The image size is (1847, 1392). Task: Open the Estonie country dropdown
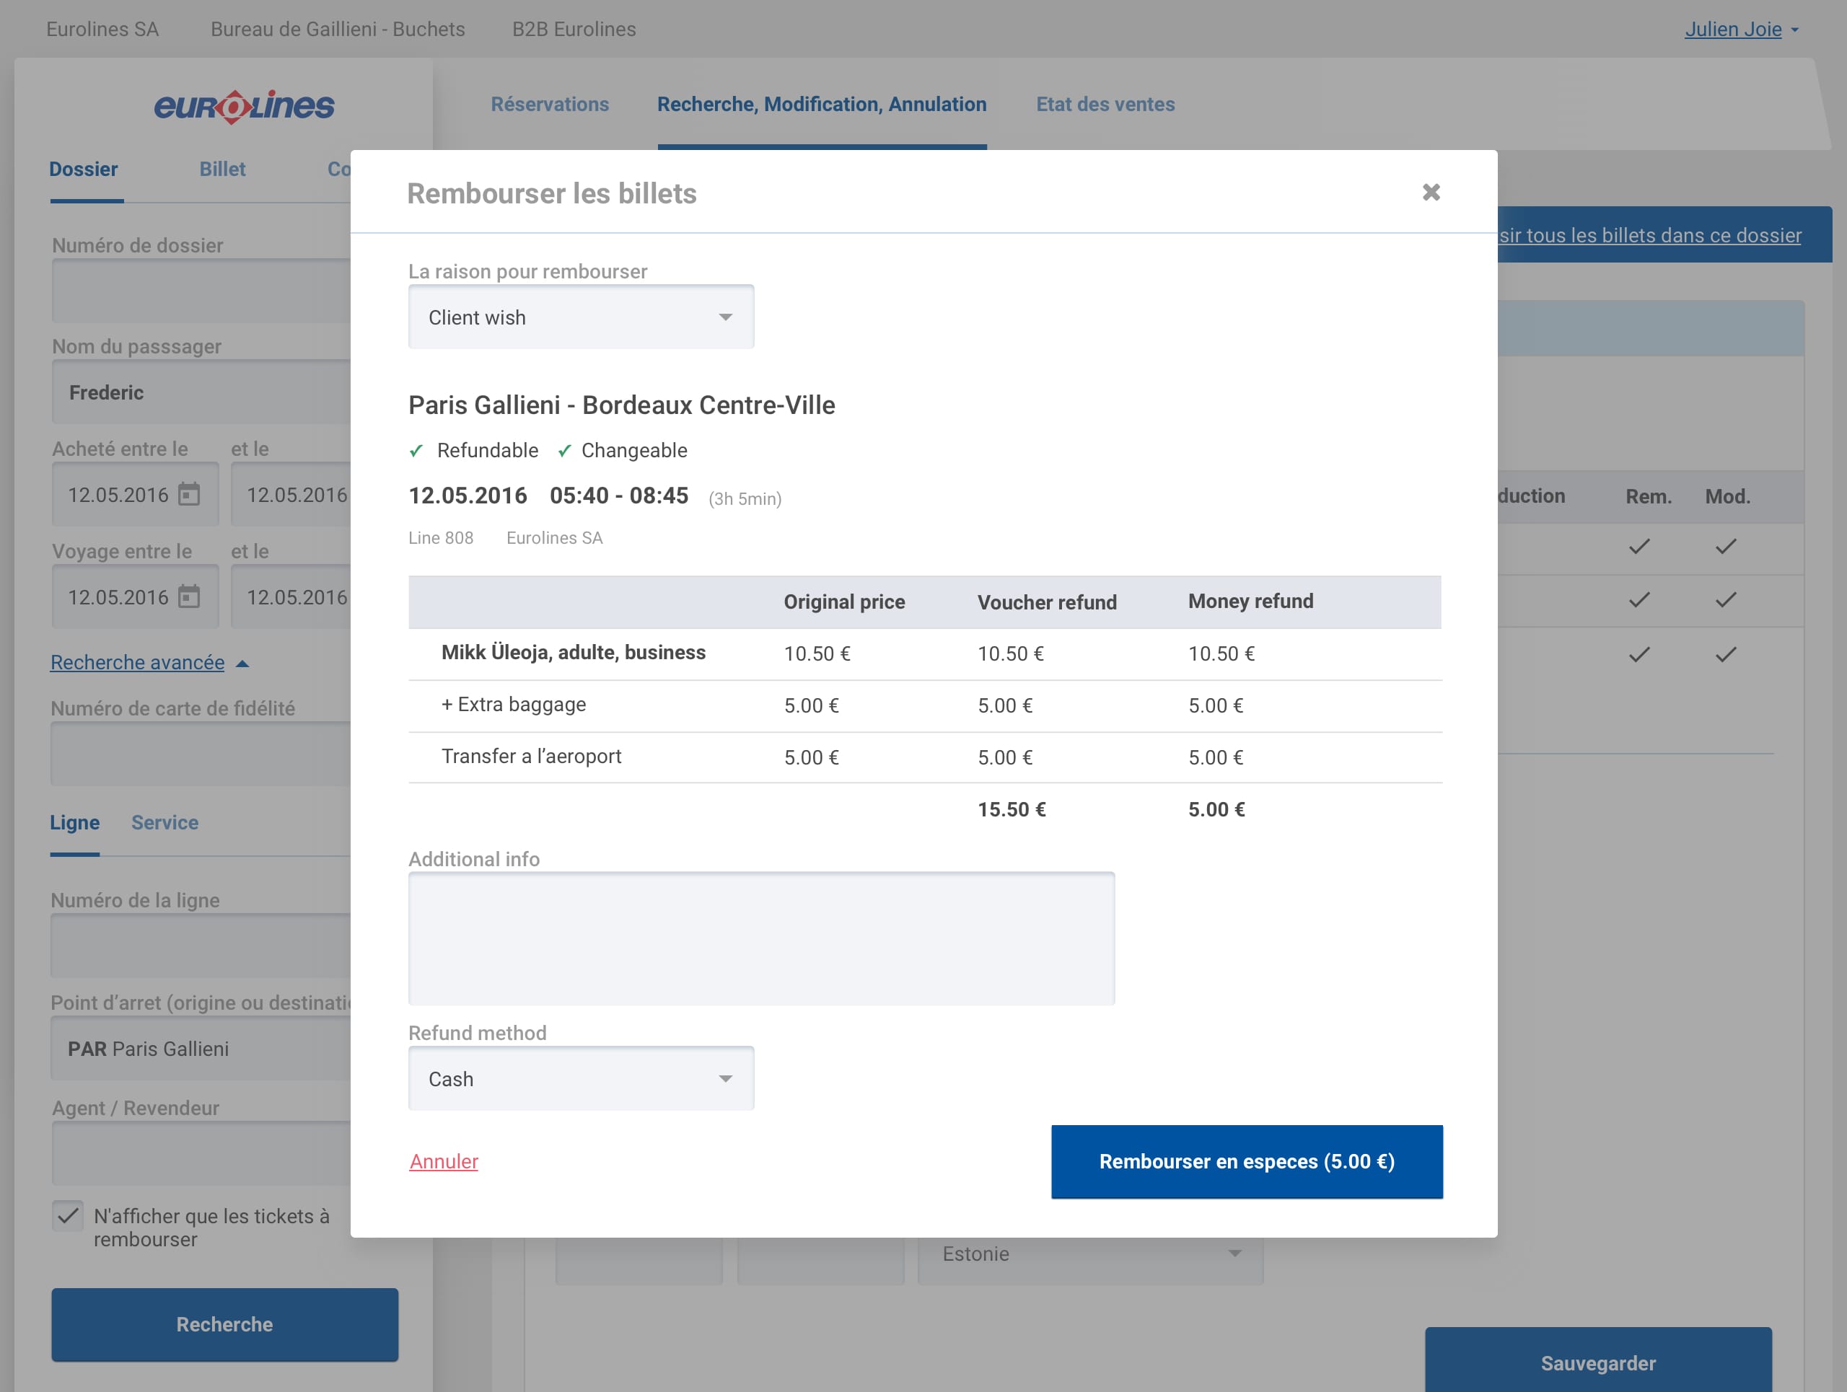click(1090, 1254)
